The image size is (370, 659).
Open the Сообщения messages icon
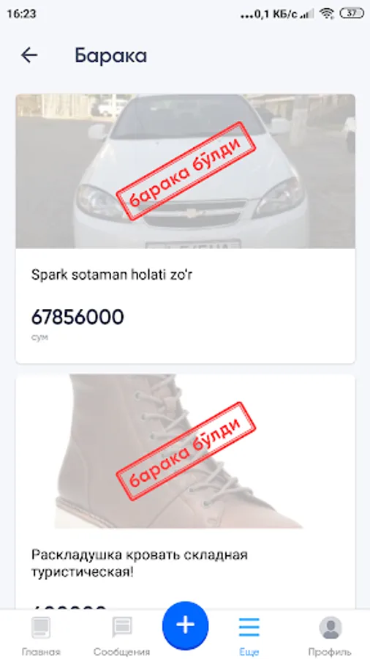coord(121,628)
